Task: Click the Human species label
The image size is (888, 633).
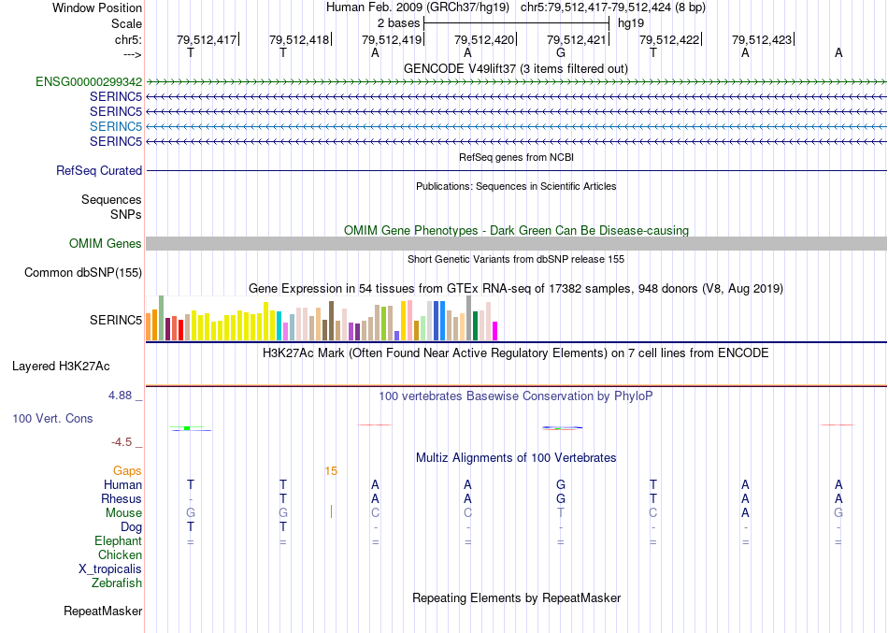Action: 122,484
